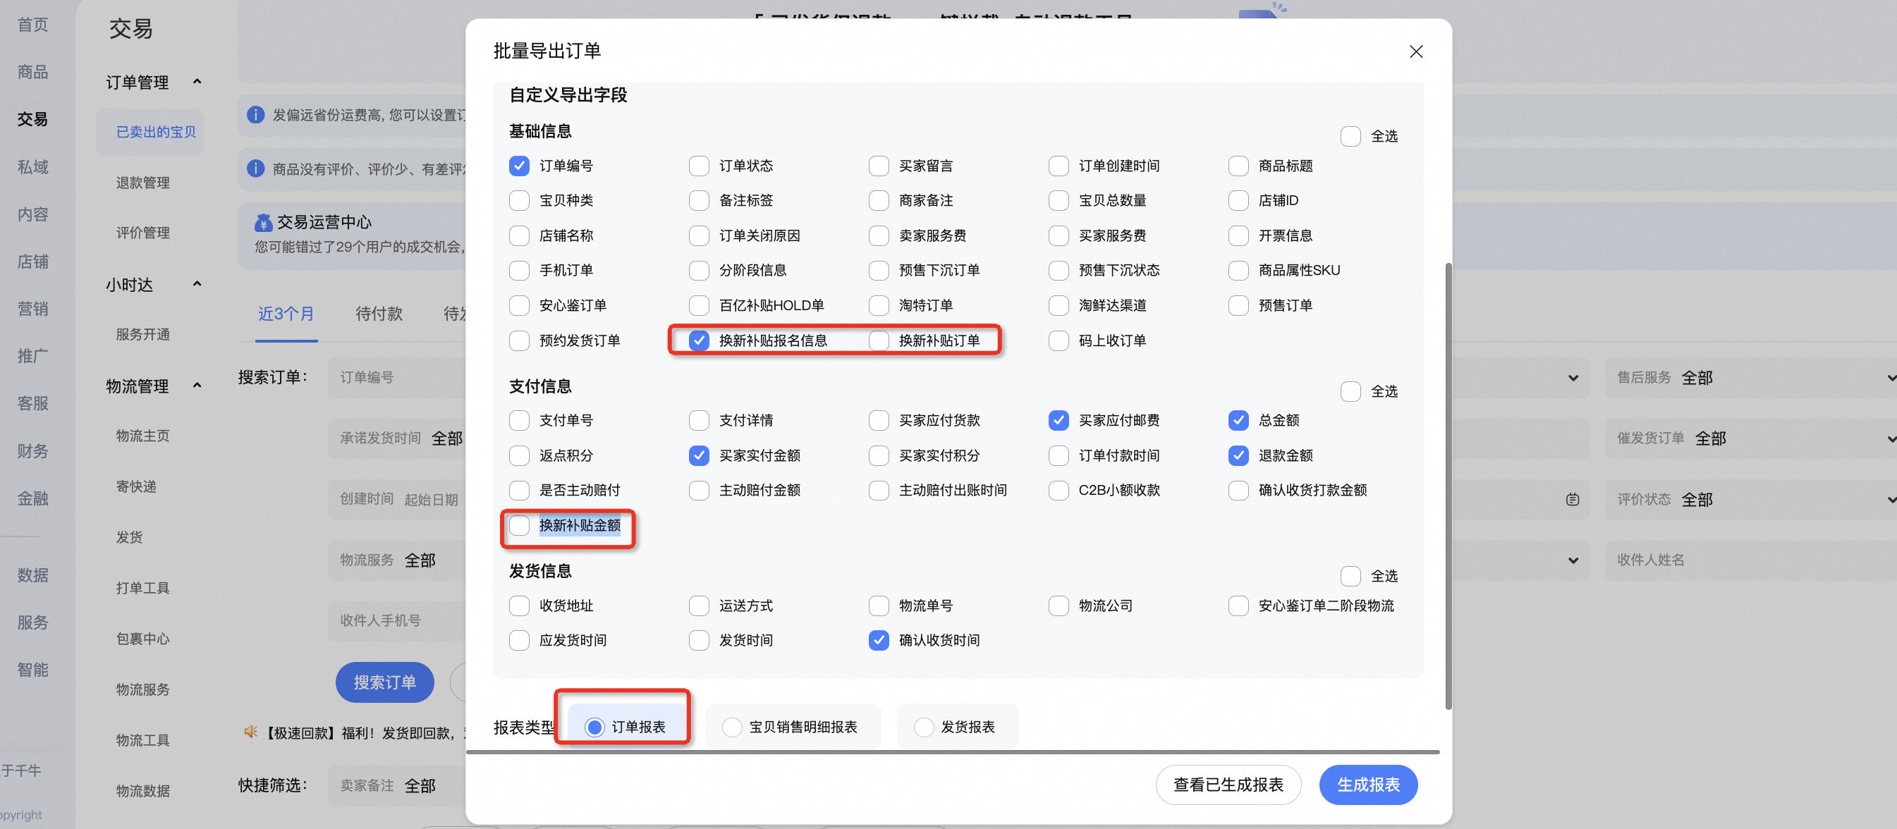Uncheck 换新补贴报名信息

coord(699,340)
